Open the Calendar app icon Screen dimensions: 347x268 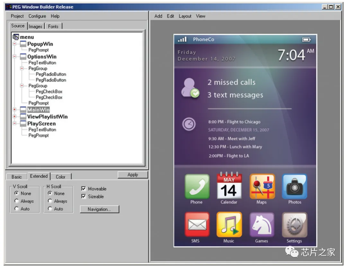click(x=229, y=187)
